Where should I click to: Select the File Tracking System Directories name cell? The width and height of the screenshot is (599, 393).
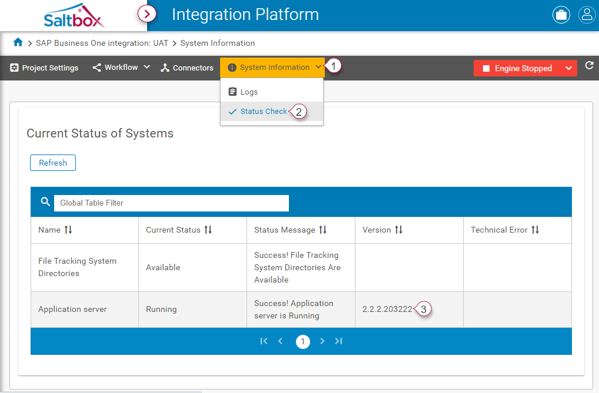pos(85,267)
